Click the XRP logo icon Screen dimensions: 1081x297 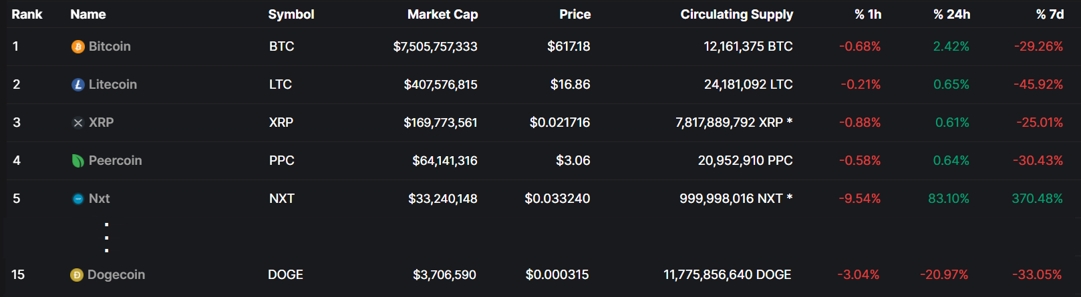tap(78, 123)
